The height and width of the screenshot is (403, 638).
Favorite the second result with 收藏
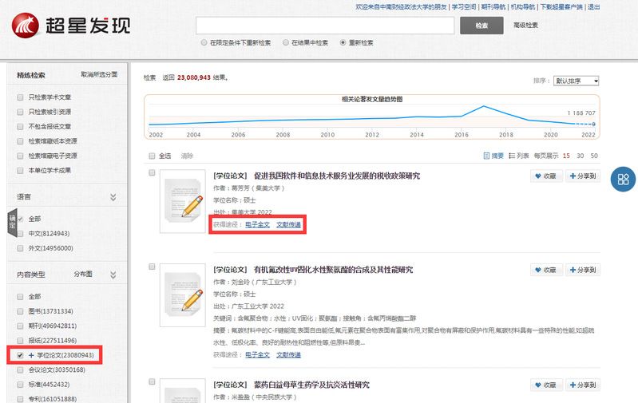tap(548, 270)
